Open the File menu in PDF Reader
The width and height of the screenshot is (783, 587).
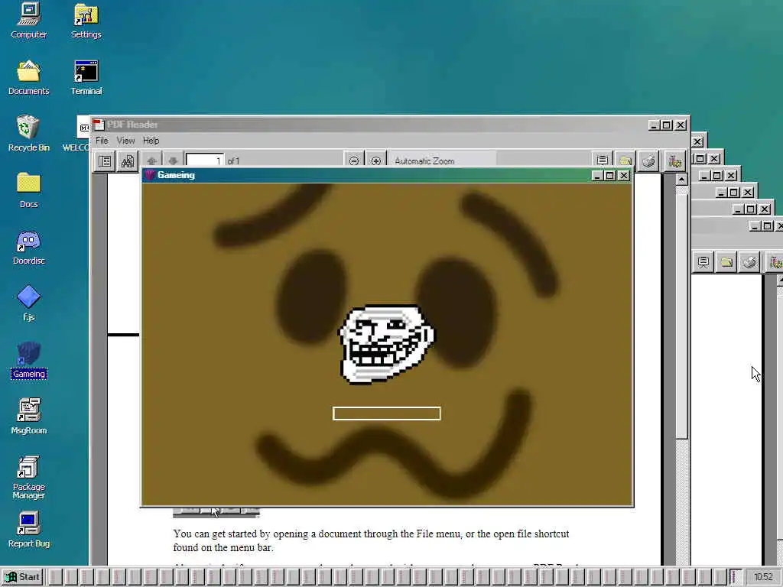102,141
